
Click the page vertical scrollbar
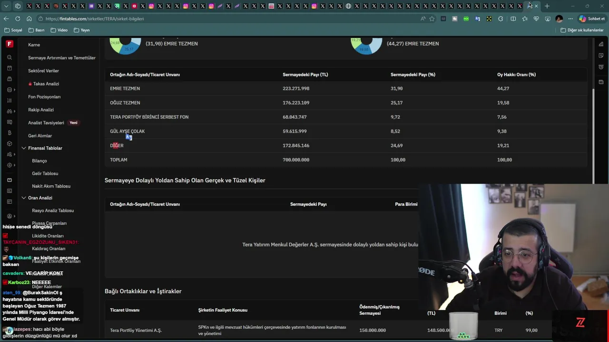pyautogui.click(x=593, y=135)
